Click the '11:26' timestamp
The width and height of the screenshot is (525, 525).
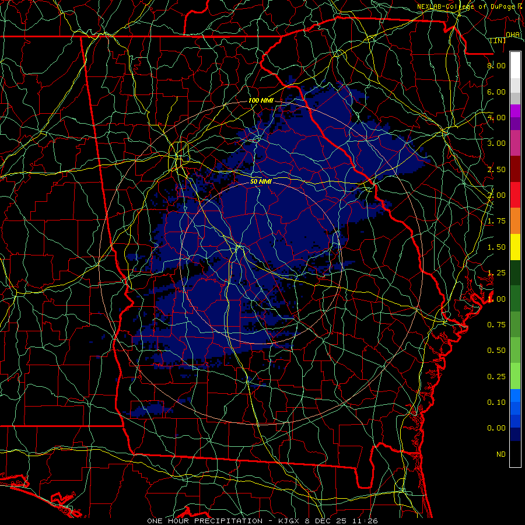click(x=365, y=521)
